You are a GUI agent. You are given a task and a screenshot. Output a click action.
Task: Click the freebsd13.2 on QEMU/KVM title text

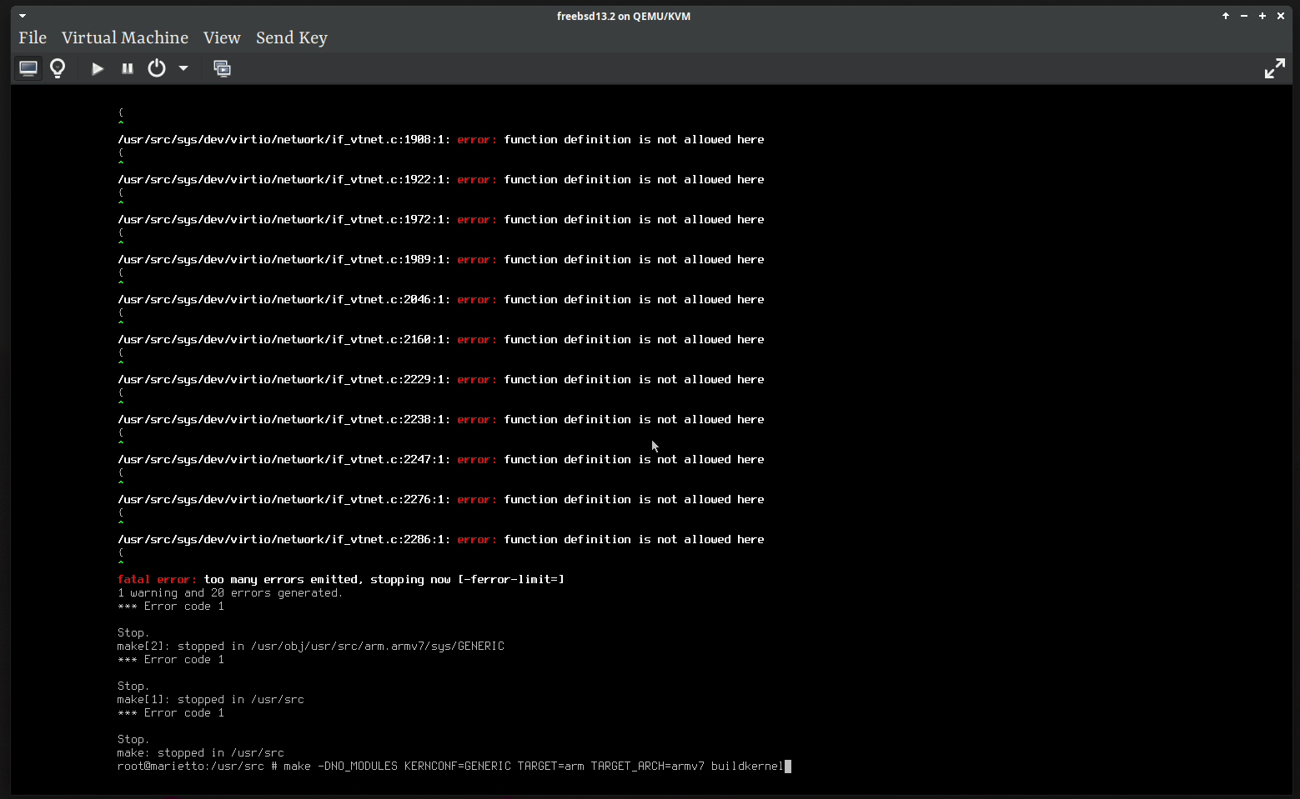[624, 16]
